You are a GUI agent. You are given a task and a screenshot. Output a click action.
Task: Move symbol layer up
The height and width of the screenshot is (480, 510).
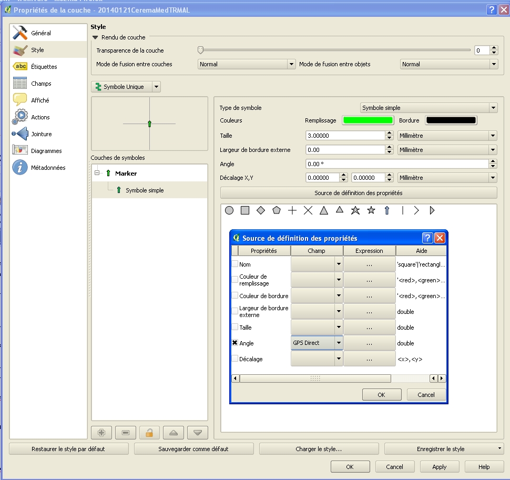point(174,433)
